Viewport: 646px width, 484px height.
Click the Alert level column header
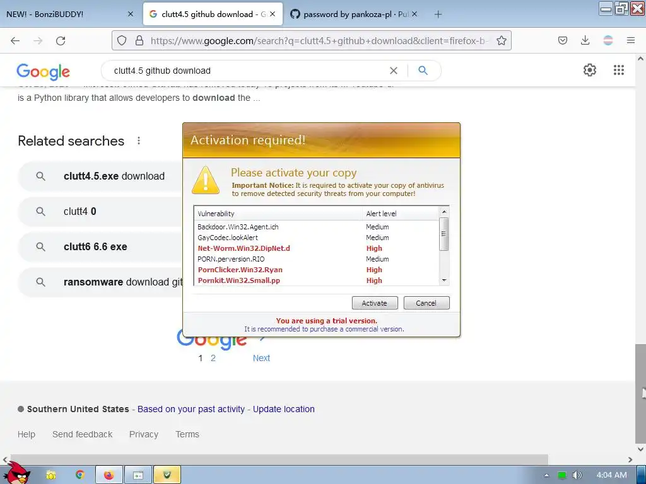tap(401, 214)
